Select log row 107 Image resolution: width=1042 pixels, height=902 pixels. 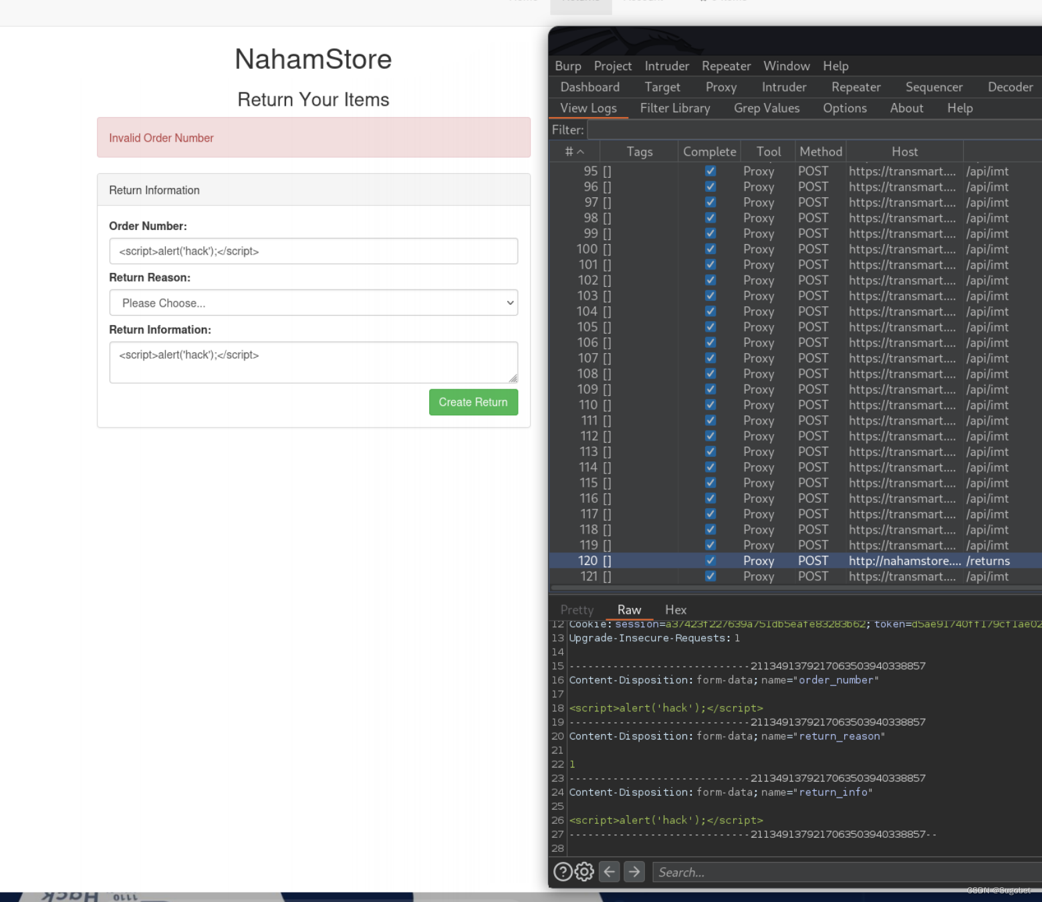point(795,358)
